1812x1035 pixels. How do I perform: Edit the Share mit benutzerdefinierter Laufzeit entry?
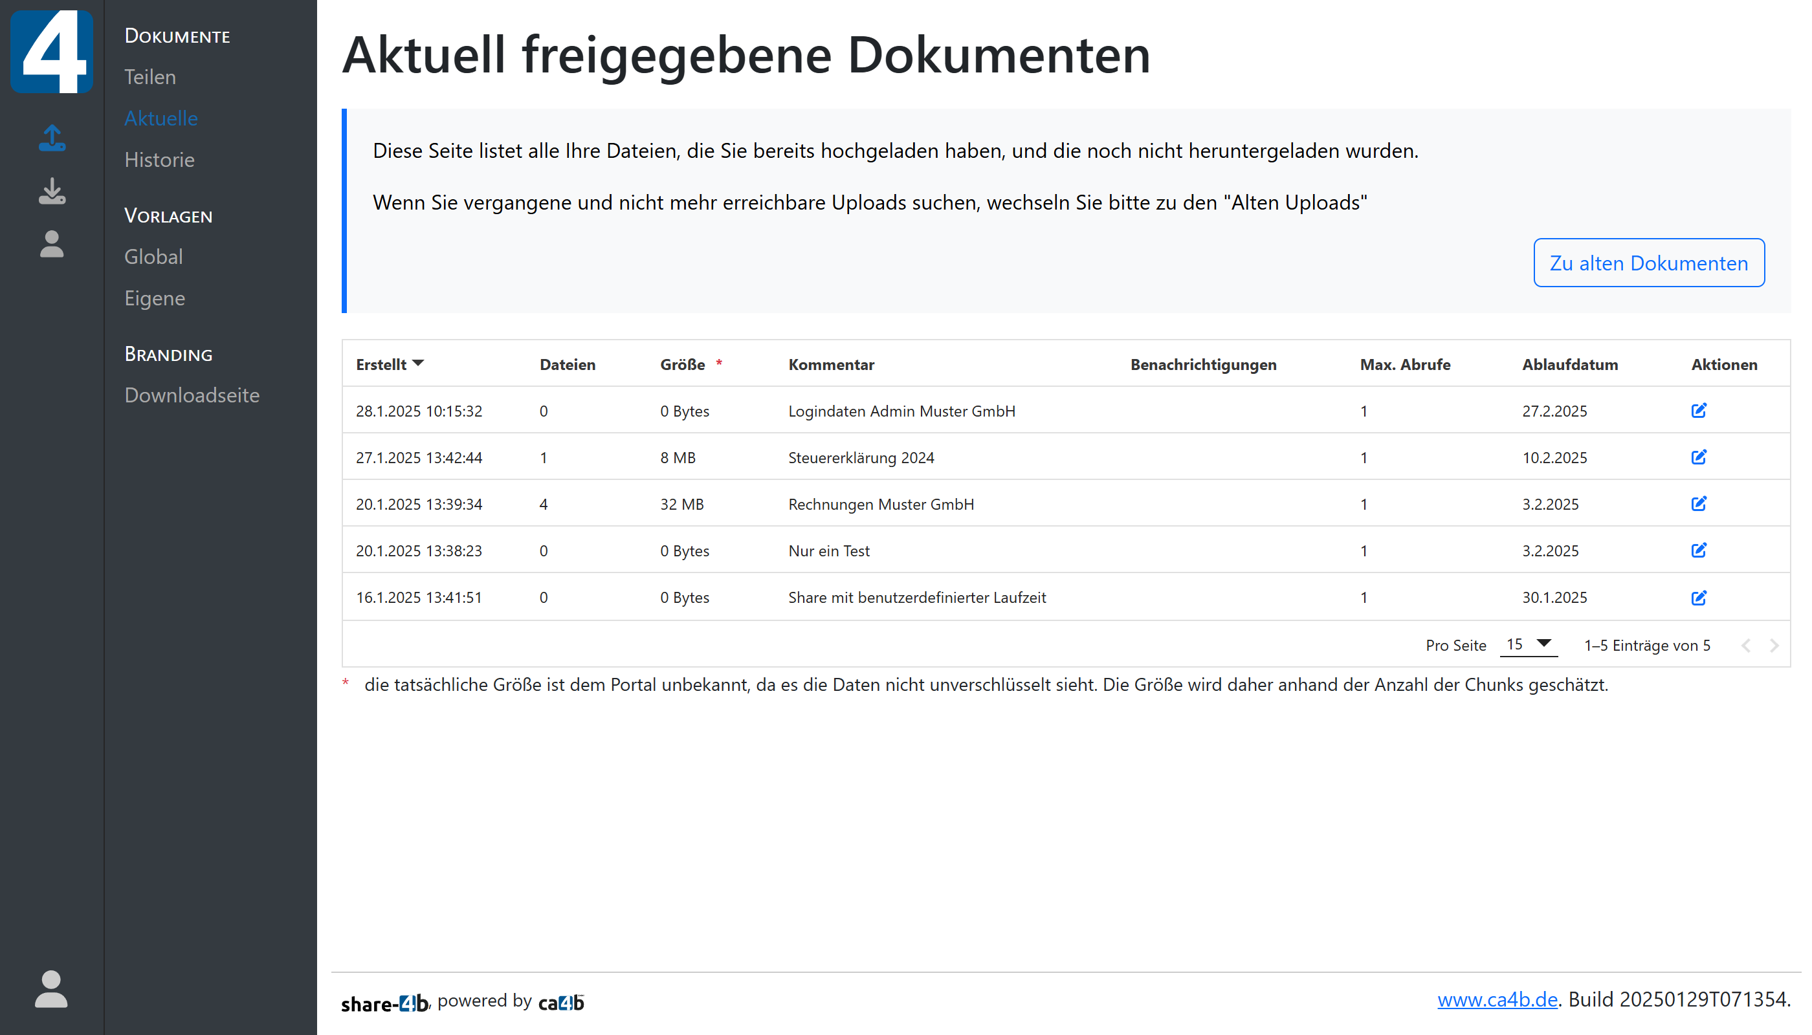point(1699,597)
